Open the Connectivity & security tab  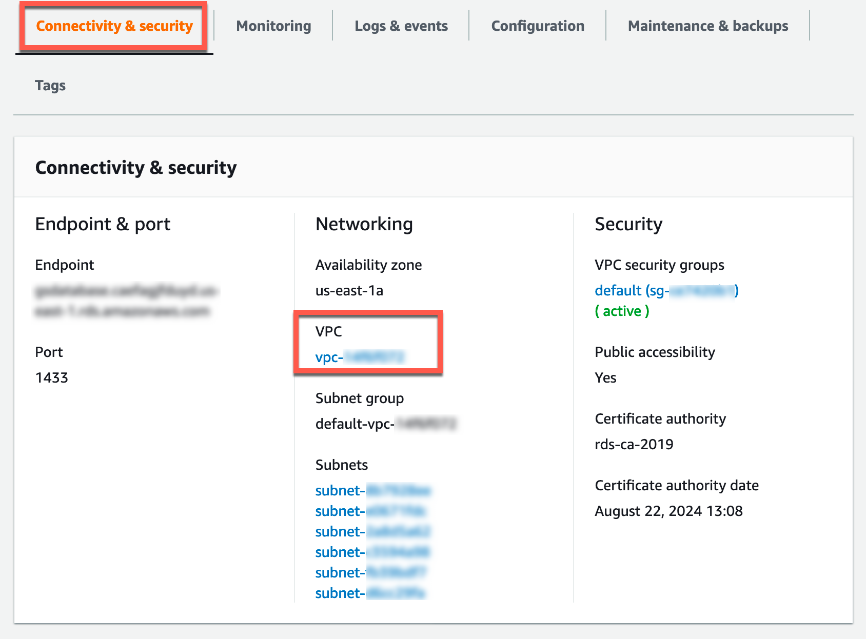pos(114,26)
